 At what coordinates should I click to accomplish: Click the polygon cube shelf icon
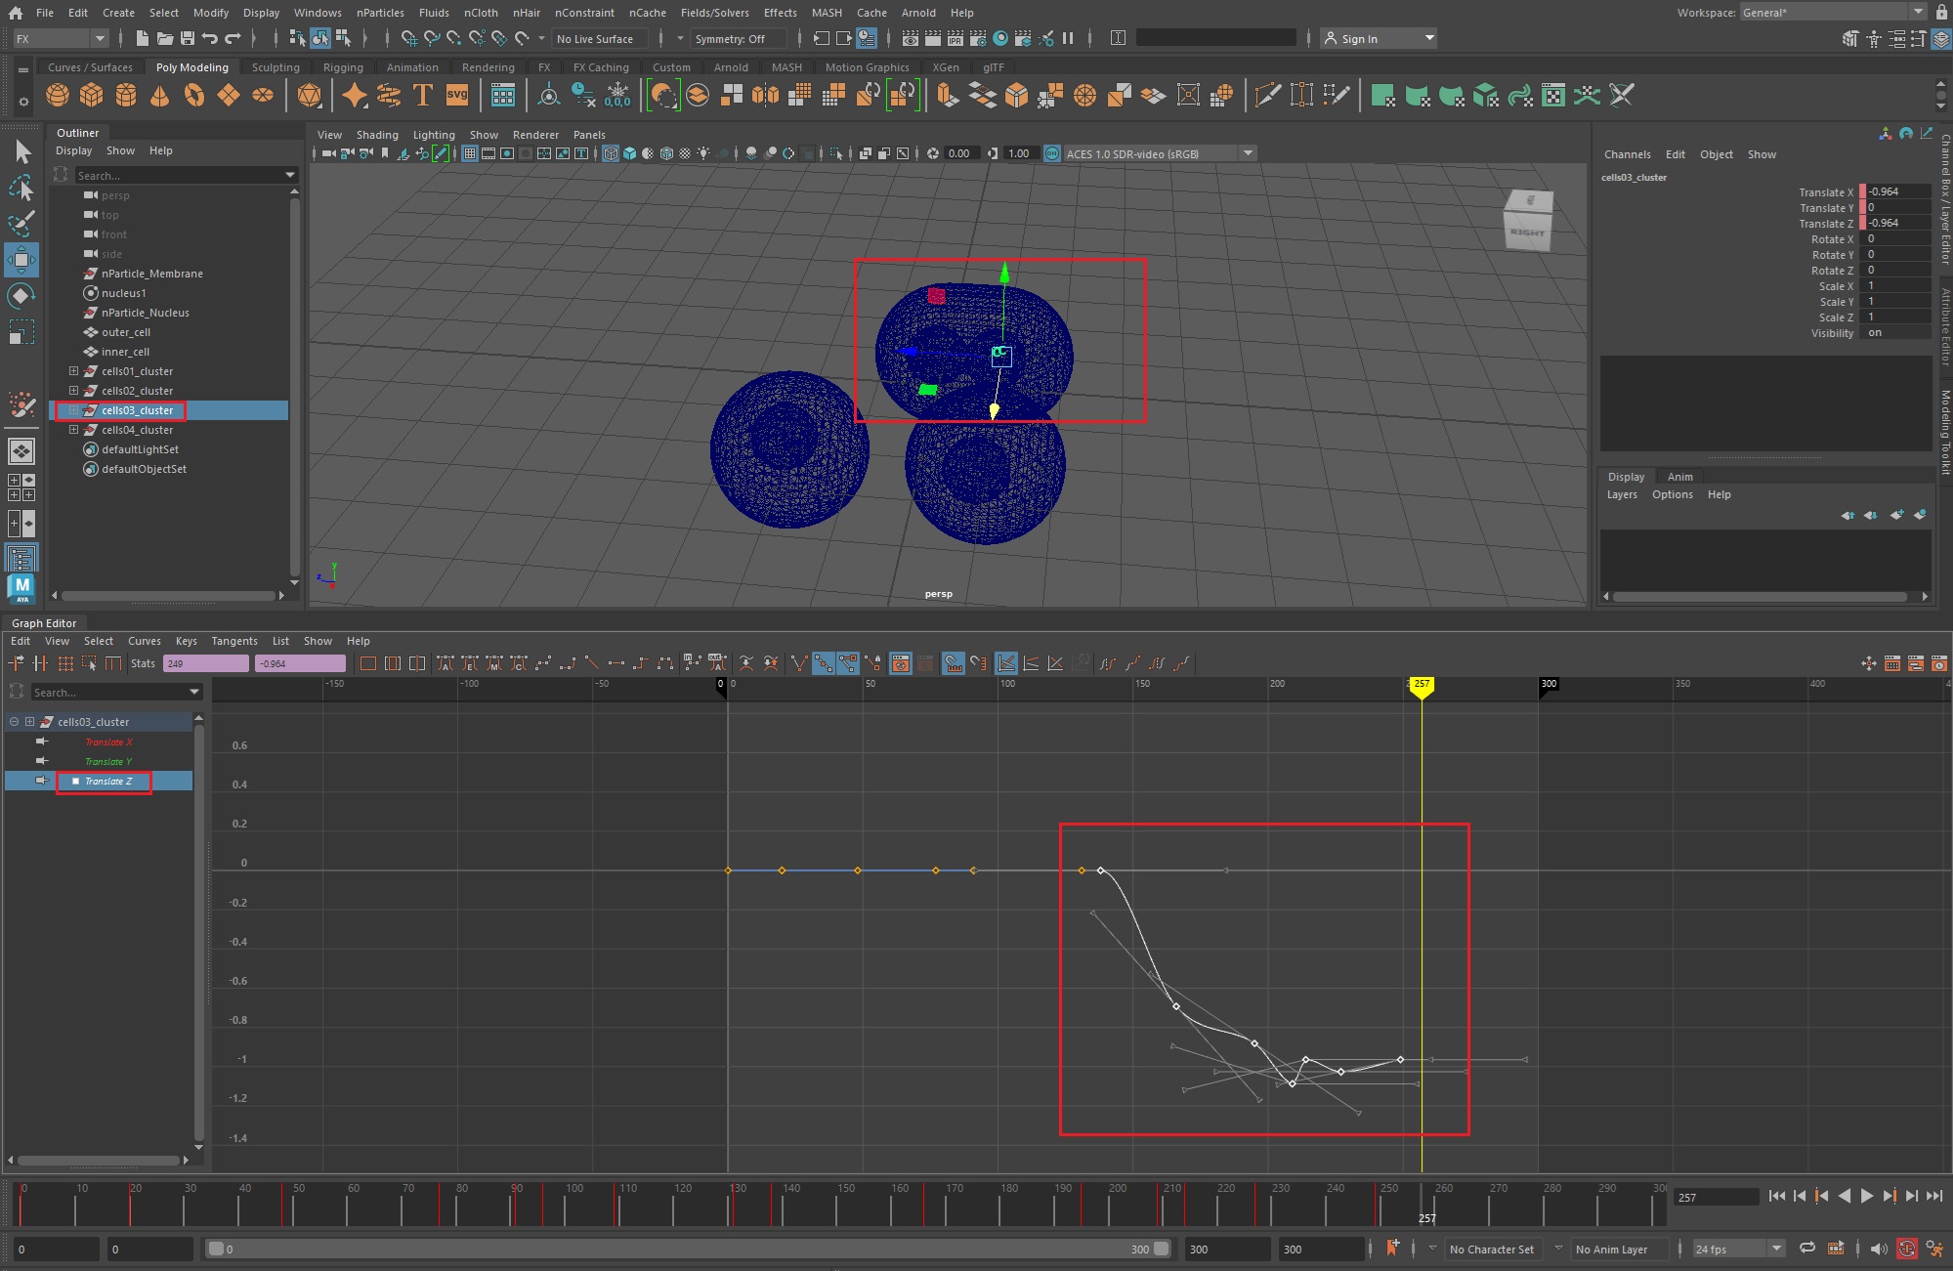(91, 95)
